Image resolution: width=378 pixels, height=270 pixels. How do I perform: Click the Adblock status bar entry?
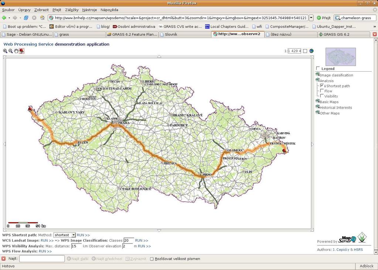coord(367,266)
